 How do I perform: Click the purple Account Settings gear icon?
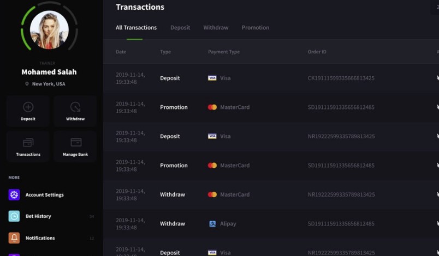click(14, 194)
